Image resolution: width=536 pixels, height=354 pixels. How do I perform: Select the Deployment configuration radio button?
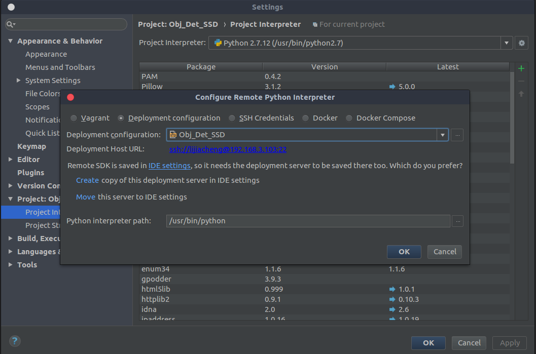tap(121, 118)
